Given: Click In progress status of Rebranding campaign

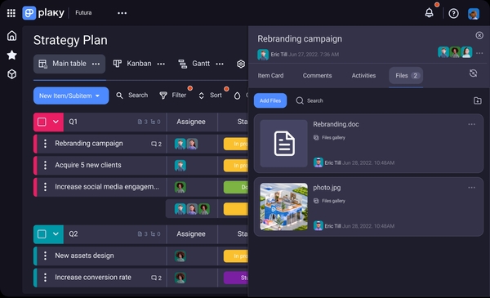Looking at the screenshot, I should [x=236, y=144].
